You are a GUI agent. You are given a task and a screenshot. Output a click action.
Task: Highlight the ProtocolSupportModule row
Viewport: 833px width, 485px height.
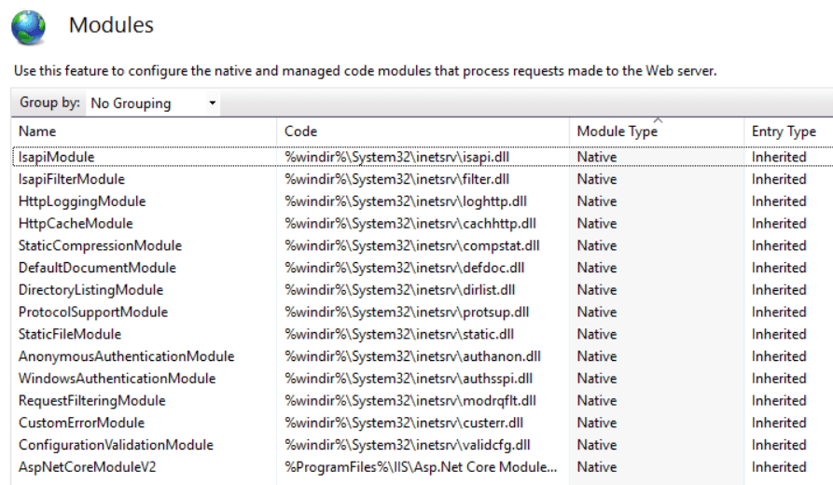93,312
